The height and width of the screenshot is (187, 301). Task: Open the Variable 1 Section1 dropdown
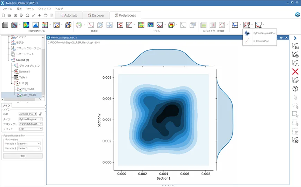click(x=29, y=143)
